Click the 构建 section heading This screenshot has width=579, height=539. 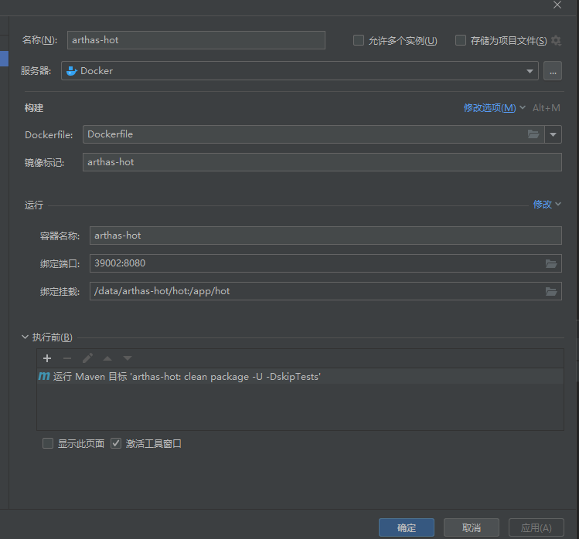click(x=34, y=108)
